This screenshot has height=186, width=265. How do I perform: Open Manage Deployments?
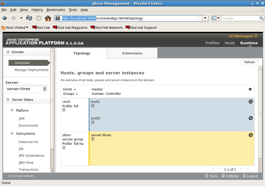(x=31, y=70)
